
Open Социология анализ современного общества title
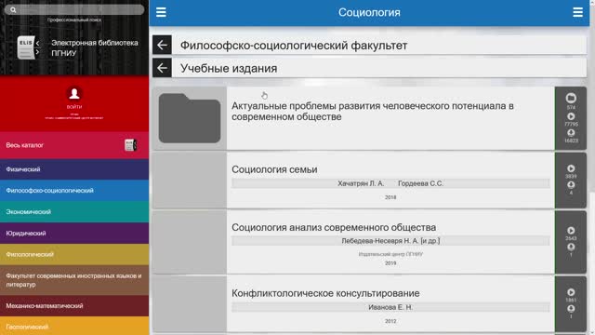pos(334,227)
